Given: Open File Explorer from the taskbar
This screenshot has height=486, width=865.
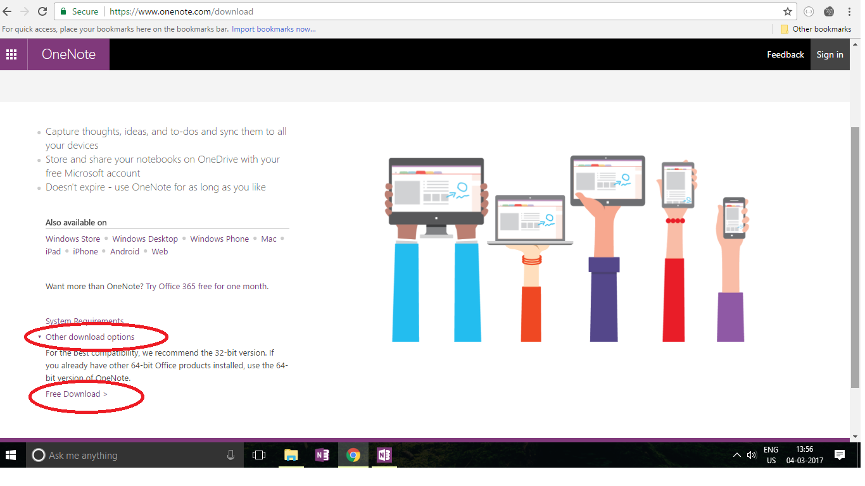Looking at the screenshot, I should click(291, 455).
